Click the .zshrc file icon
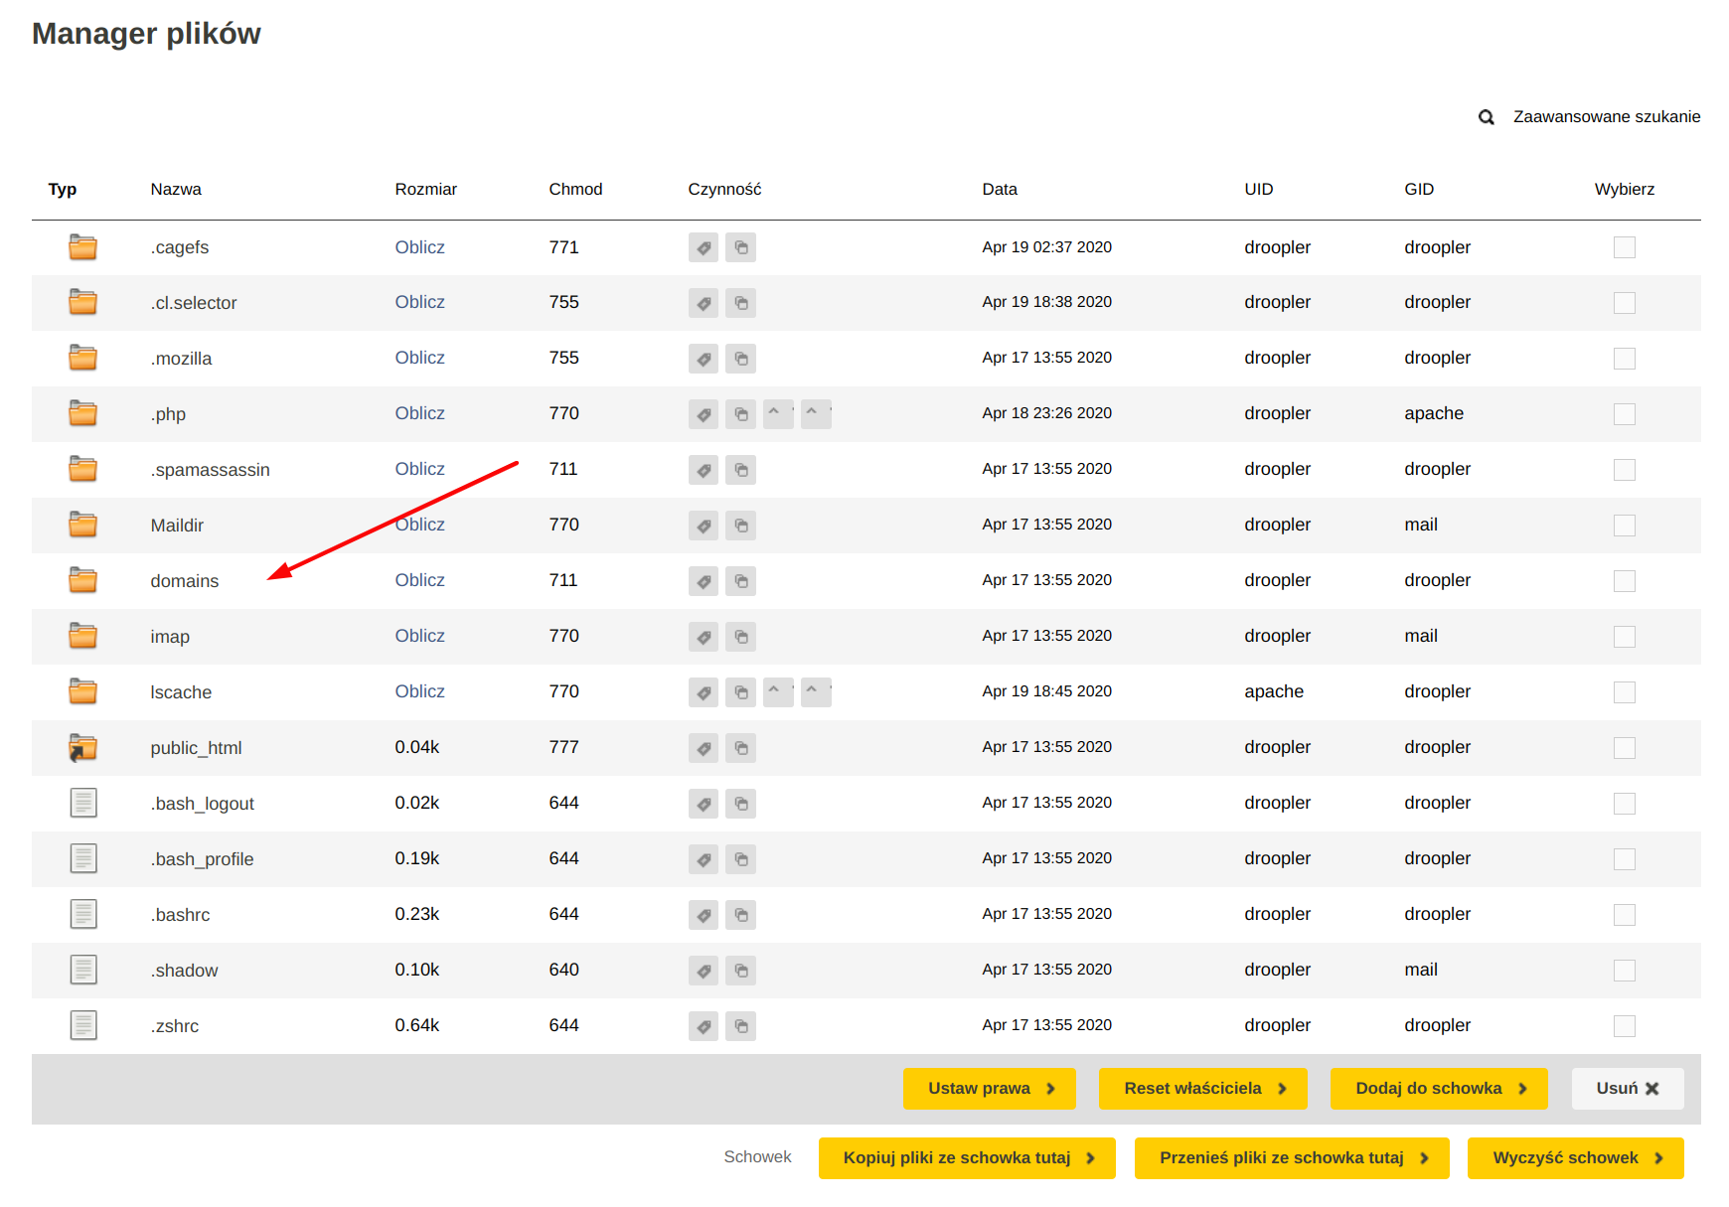1729x1207 pixels. point(83,1025)
